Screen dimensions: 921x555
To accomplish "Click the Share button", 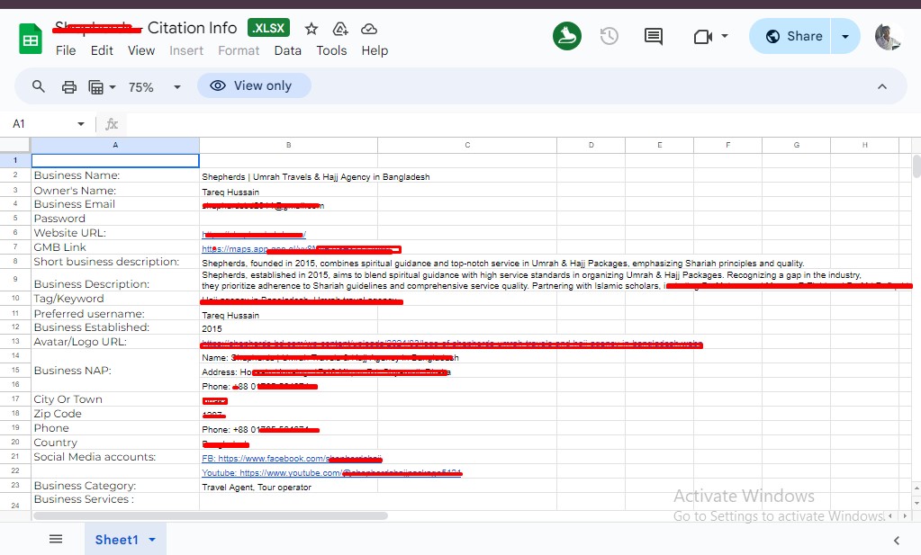I will click(x=793, y=36).
